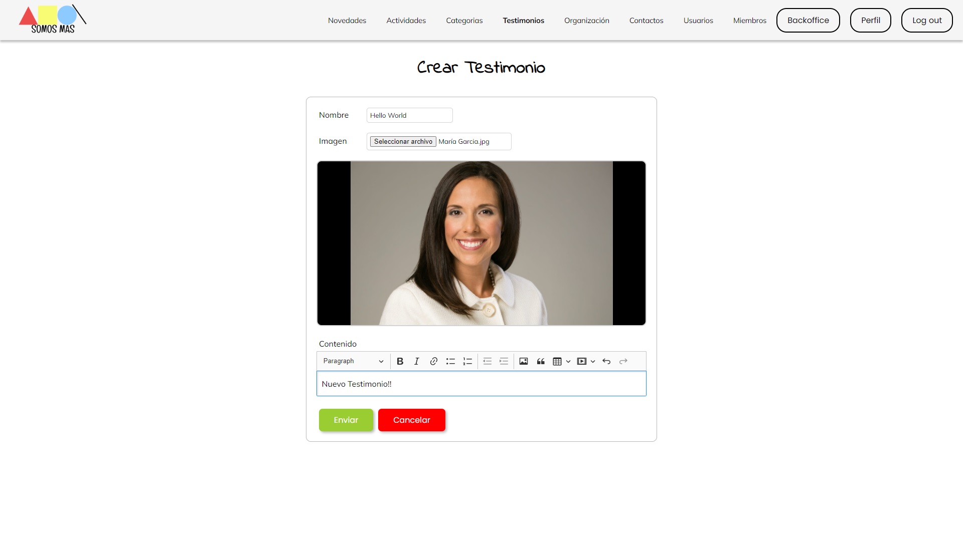The width and height of the screenshot is (963, 541).
Task: Open Novedades in navigation
Action: point(347,21)
